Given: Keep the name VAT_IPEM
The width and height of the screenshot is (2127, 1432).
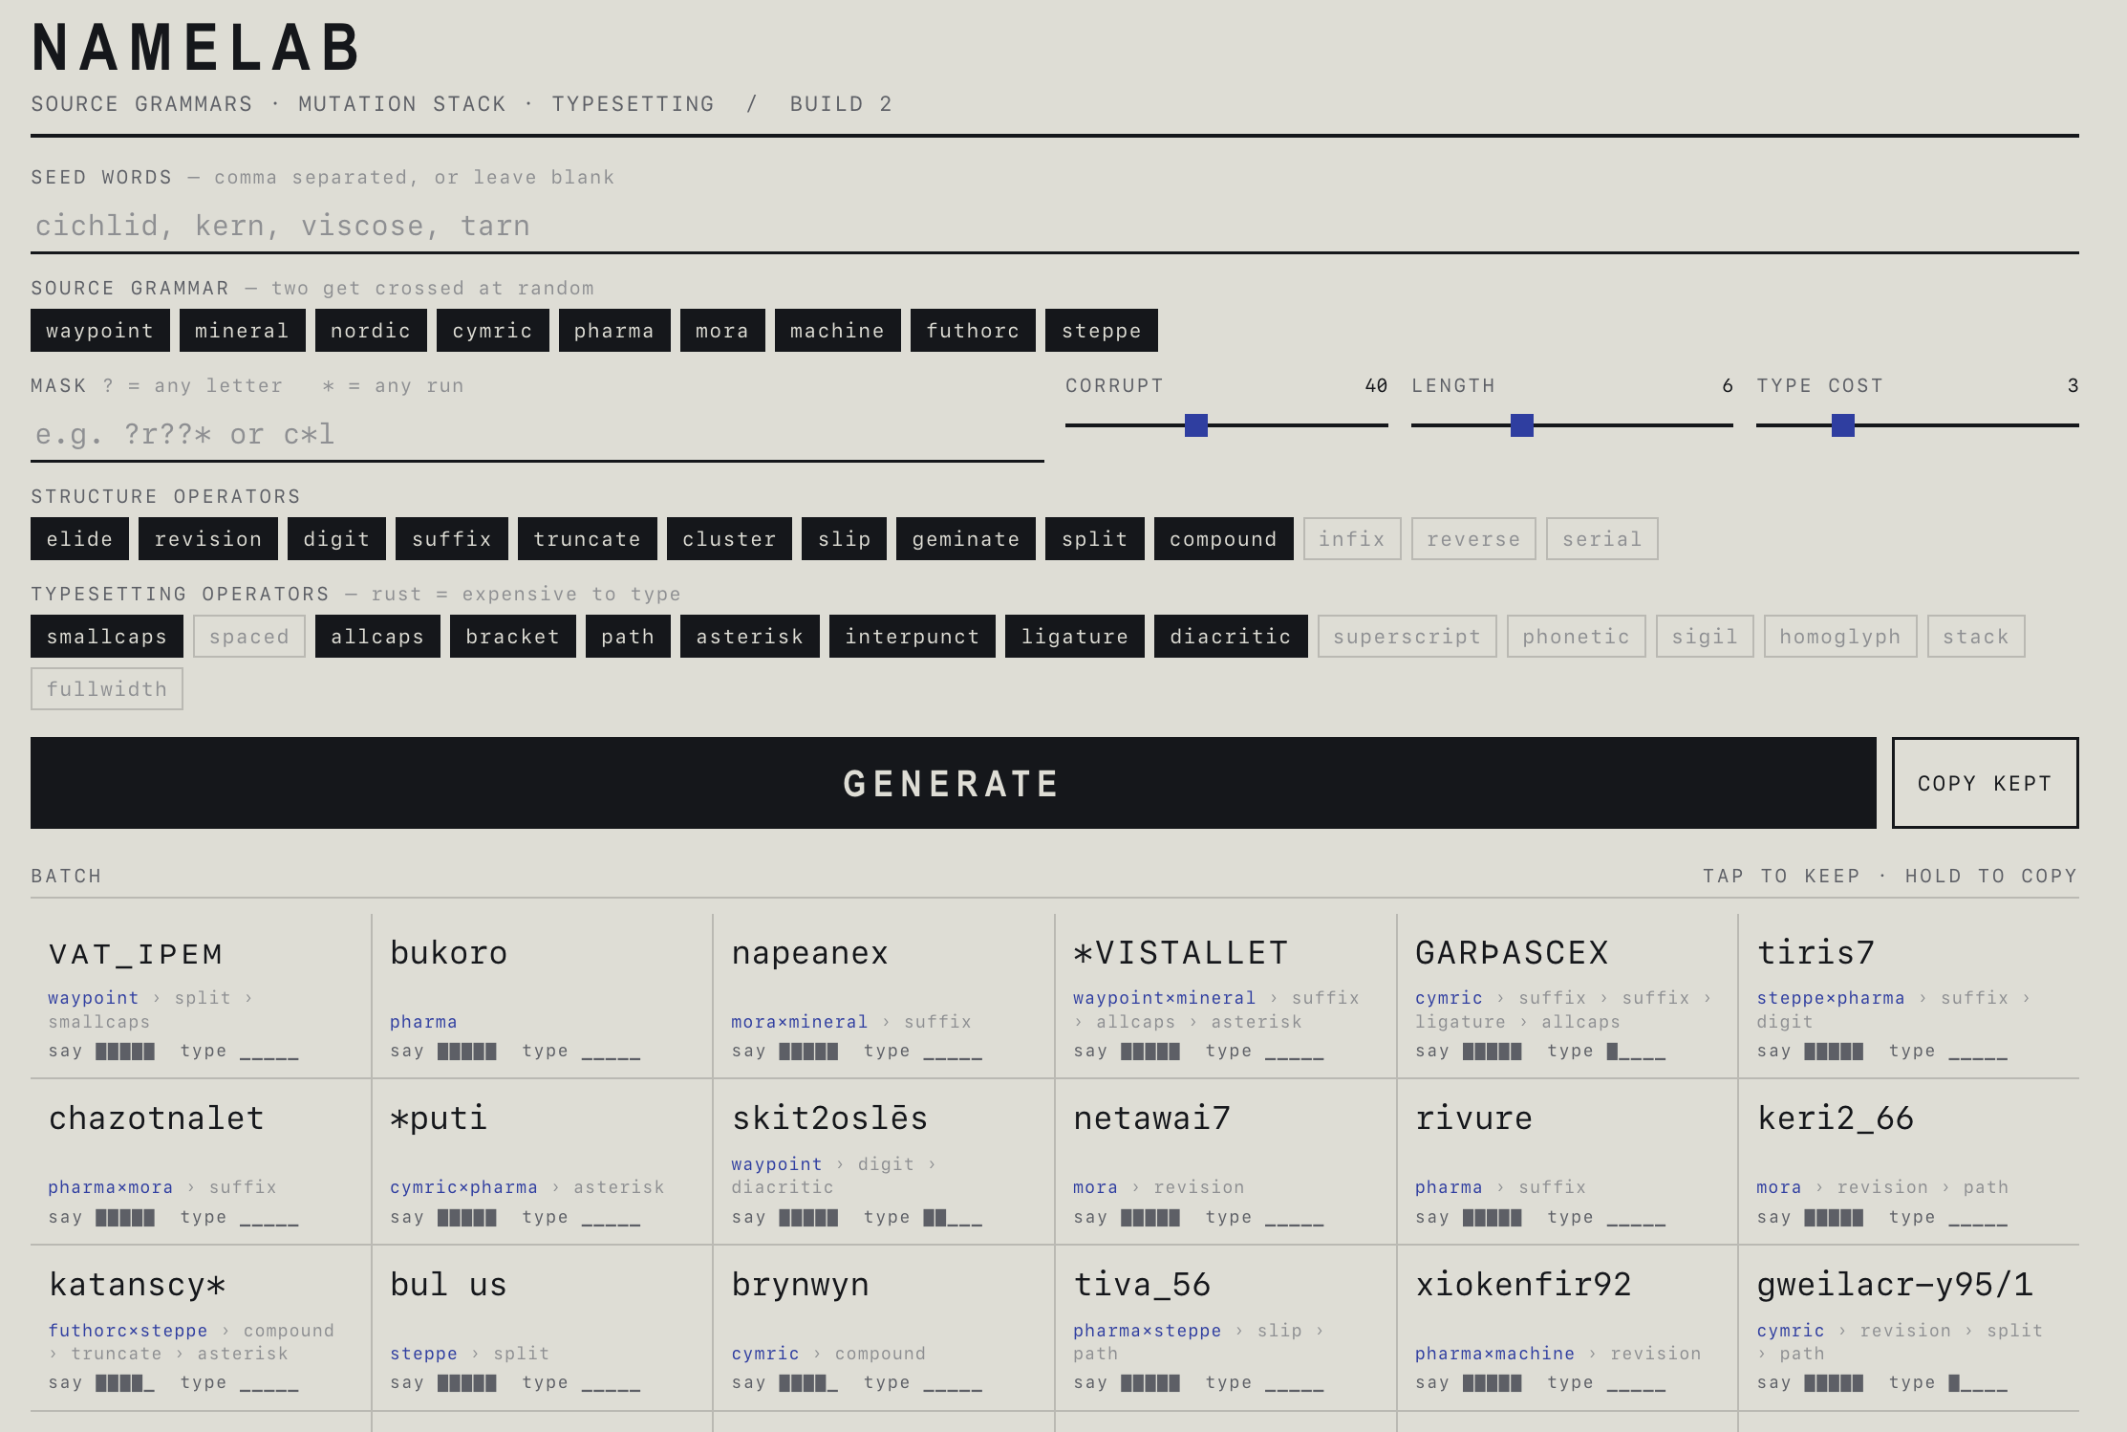Looking at the screenshot, I should 201,996.
